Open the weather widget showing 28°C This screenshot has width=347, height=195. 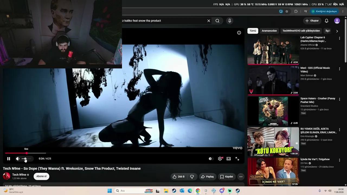(x=14, y=191)
